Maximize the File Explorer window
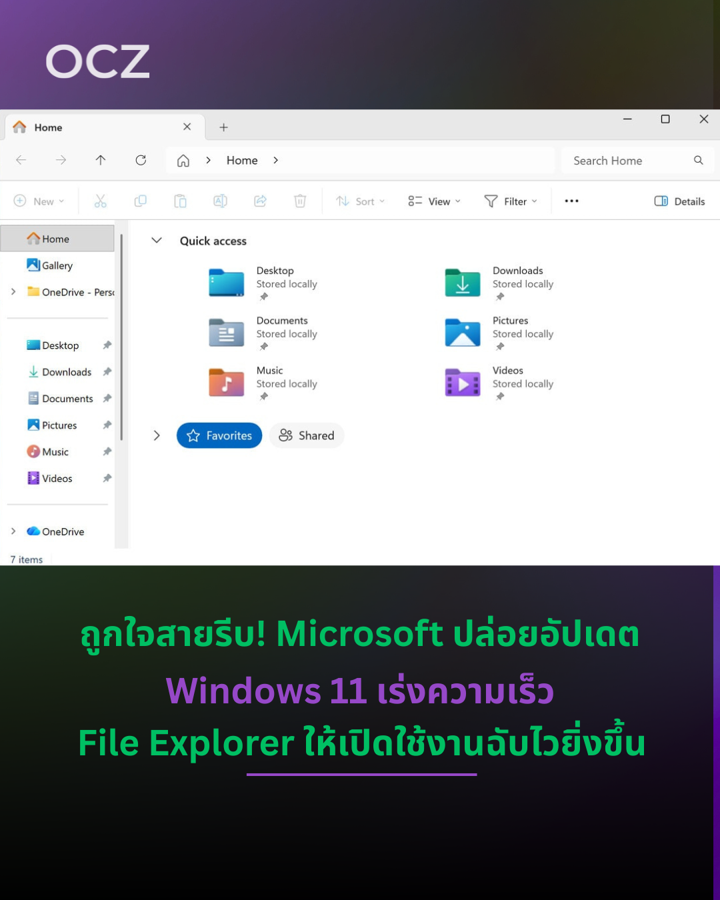This screenshot has height=900, width=720. 665,119
